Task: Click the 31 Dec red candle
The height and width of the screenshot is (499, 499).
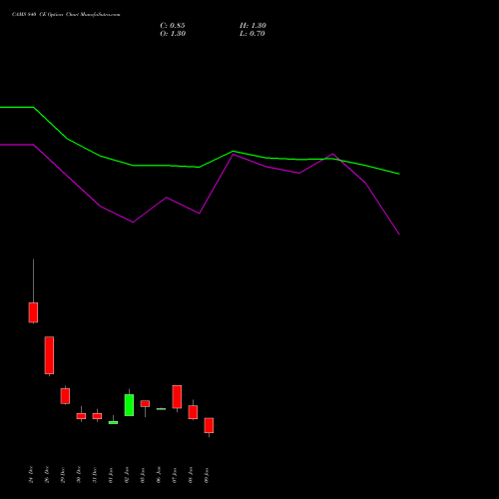Action: click(x=97, y=416)
